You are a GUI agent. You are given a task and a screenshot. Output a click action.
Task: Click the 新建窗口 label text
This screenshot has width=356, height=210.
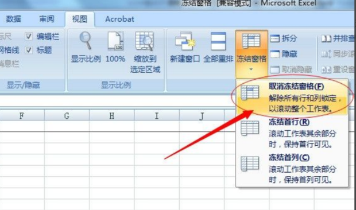185,59
